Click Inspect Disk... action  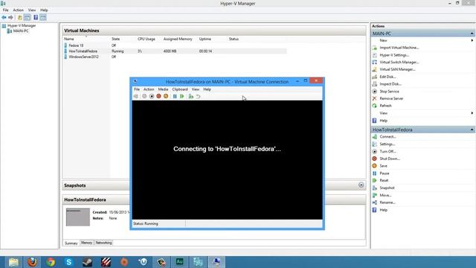point(390,84)
